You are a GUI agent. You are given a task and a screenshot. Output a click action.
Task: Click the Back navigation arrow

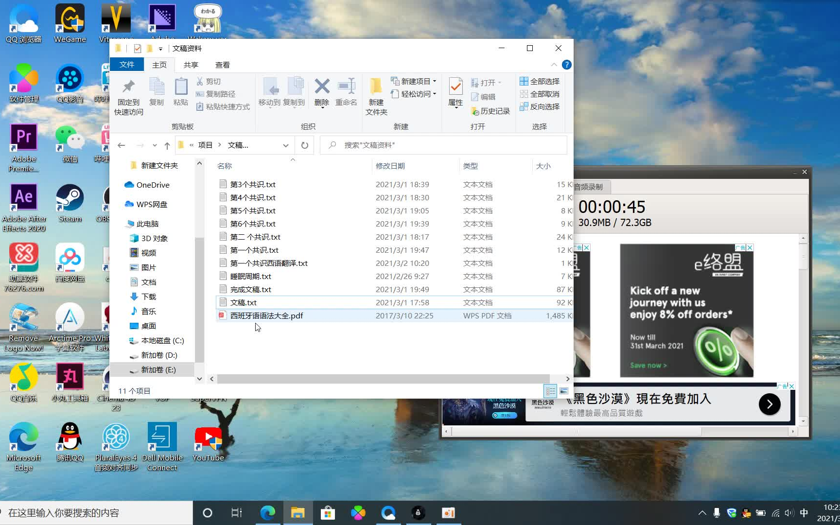coord(122,145)
